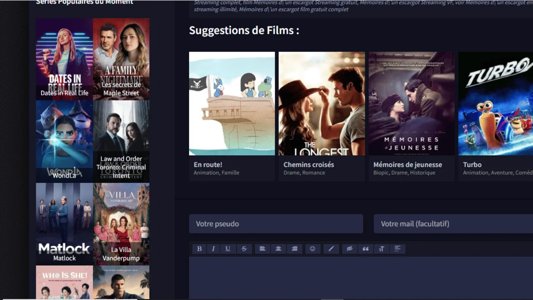The image size is (533, 300).
Task: Click the Suggestions de Films heading
Action: (244, 30)
